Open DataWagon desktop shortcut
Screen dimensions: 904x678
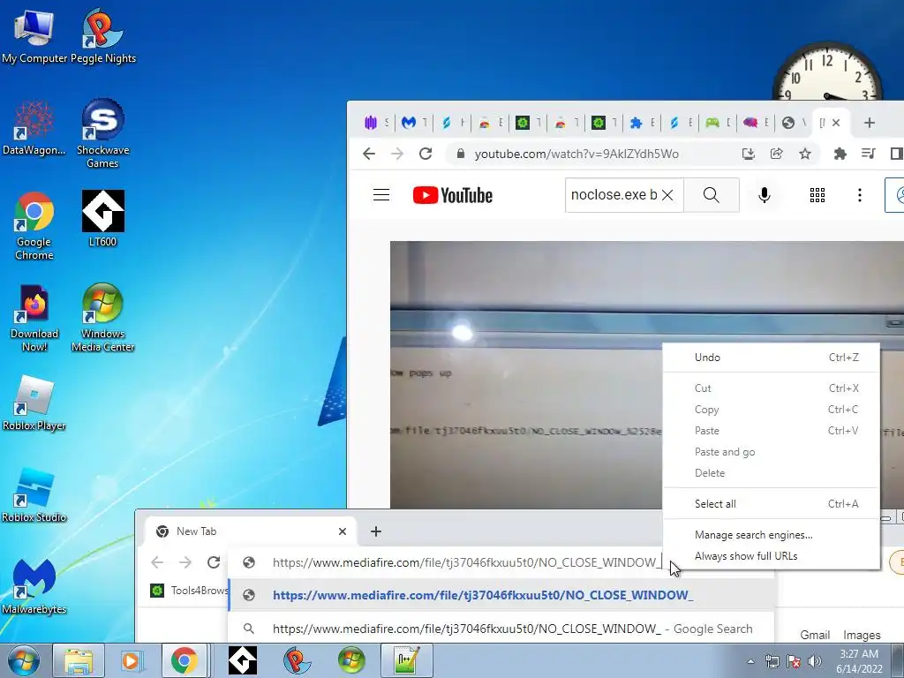[x=34, y=128]
